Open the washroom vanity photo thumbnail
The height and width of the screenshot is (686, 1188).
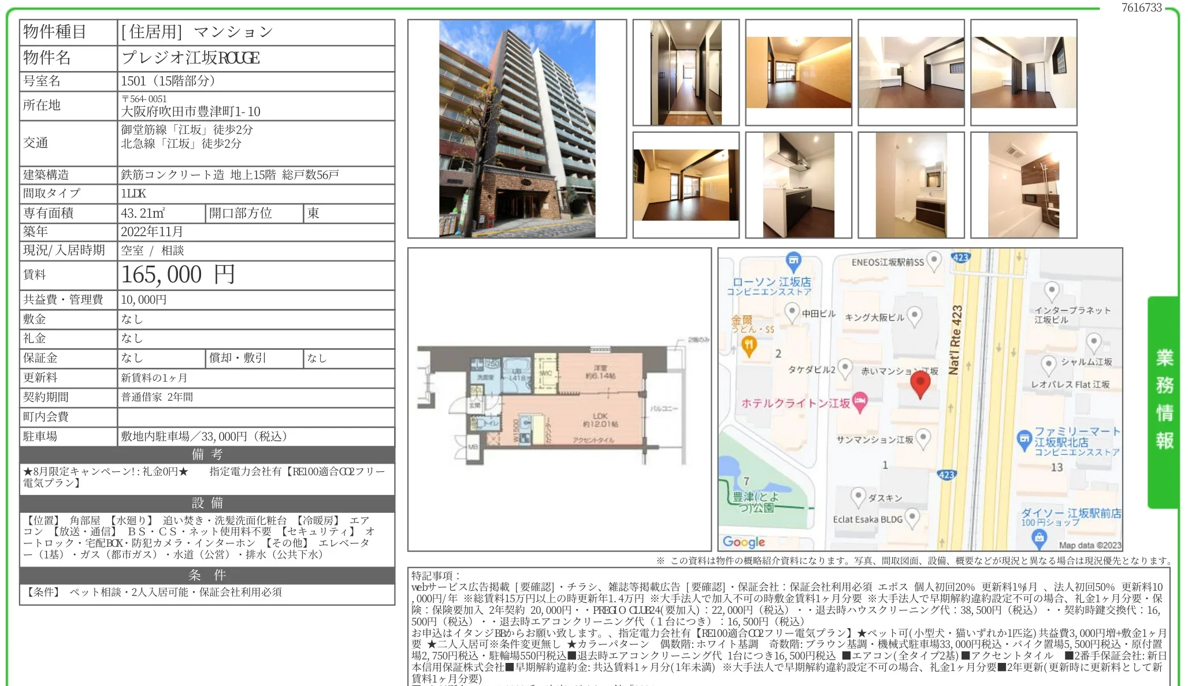[911, 185]
